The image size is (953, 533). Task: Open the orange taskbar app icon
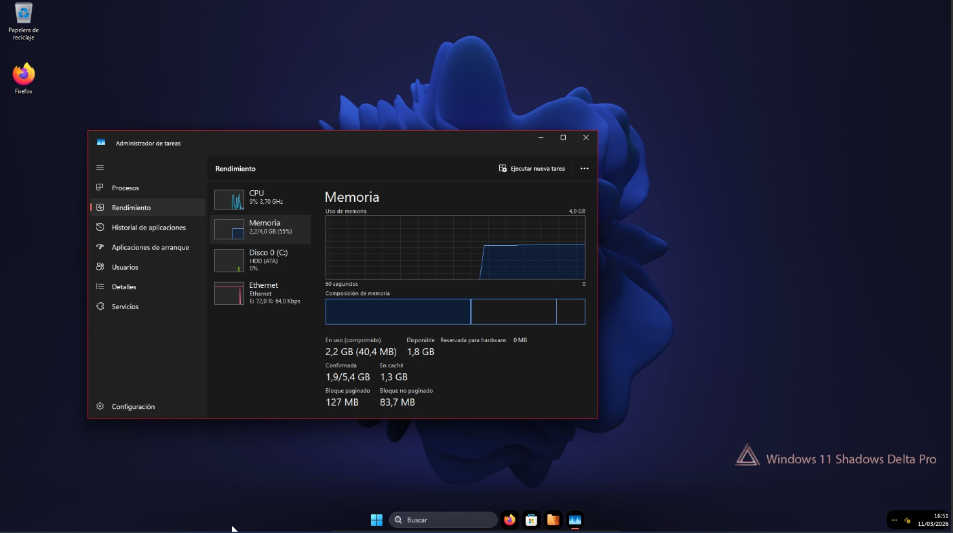pos(553,520)
